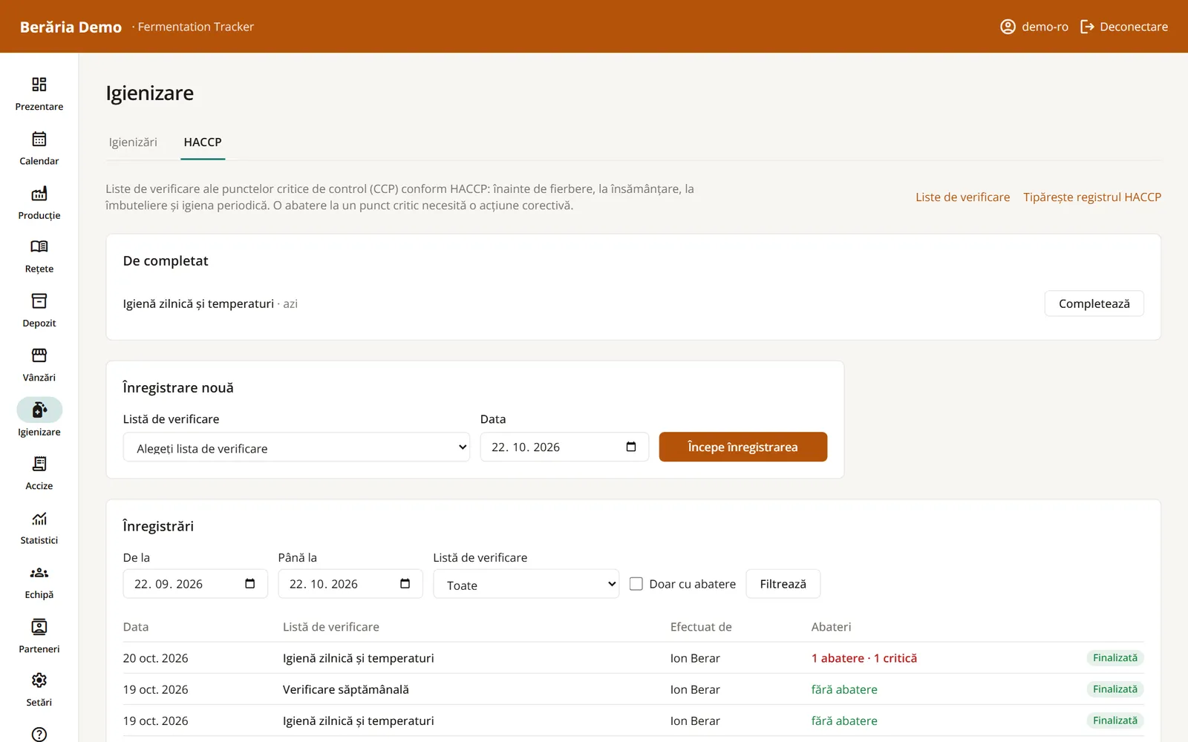Open the Toate checklist filter dropdown

(526, 585)
